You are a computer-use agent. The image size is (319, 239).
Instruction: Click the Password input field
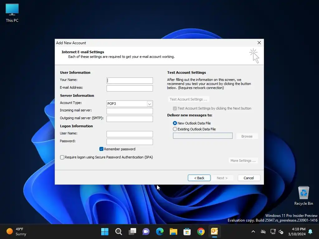pyautogui.click(x=130, y=142)
